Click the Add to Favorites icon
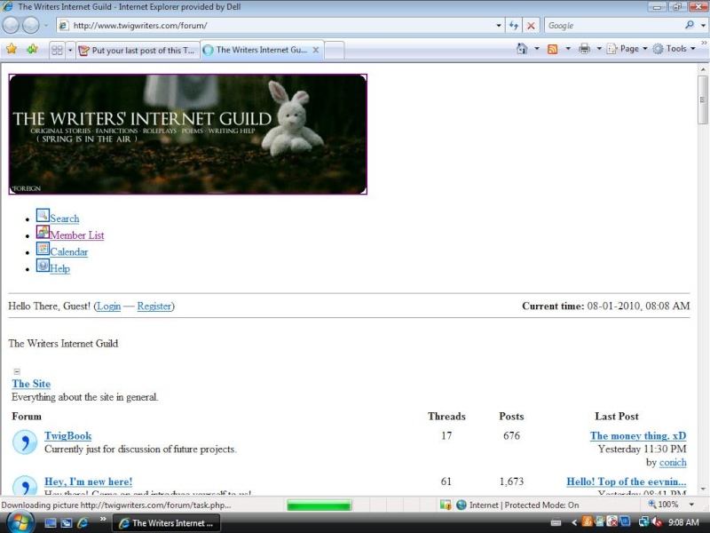Image resolution: width=710 pixels, height=533 pixels. click(32, 49)
